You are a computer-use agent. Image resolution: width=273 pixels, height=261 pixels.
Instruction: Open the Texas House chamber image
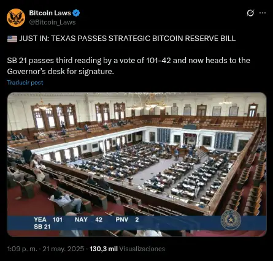(x=137, y=165)
